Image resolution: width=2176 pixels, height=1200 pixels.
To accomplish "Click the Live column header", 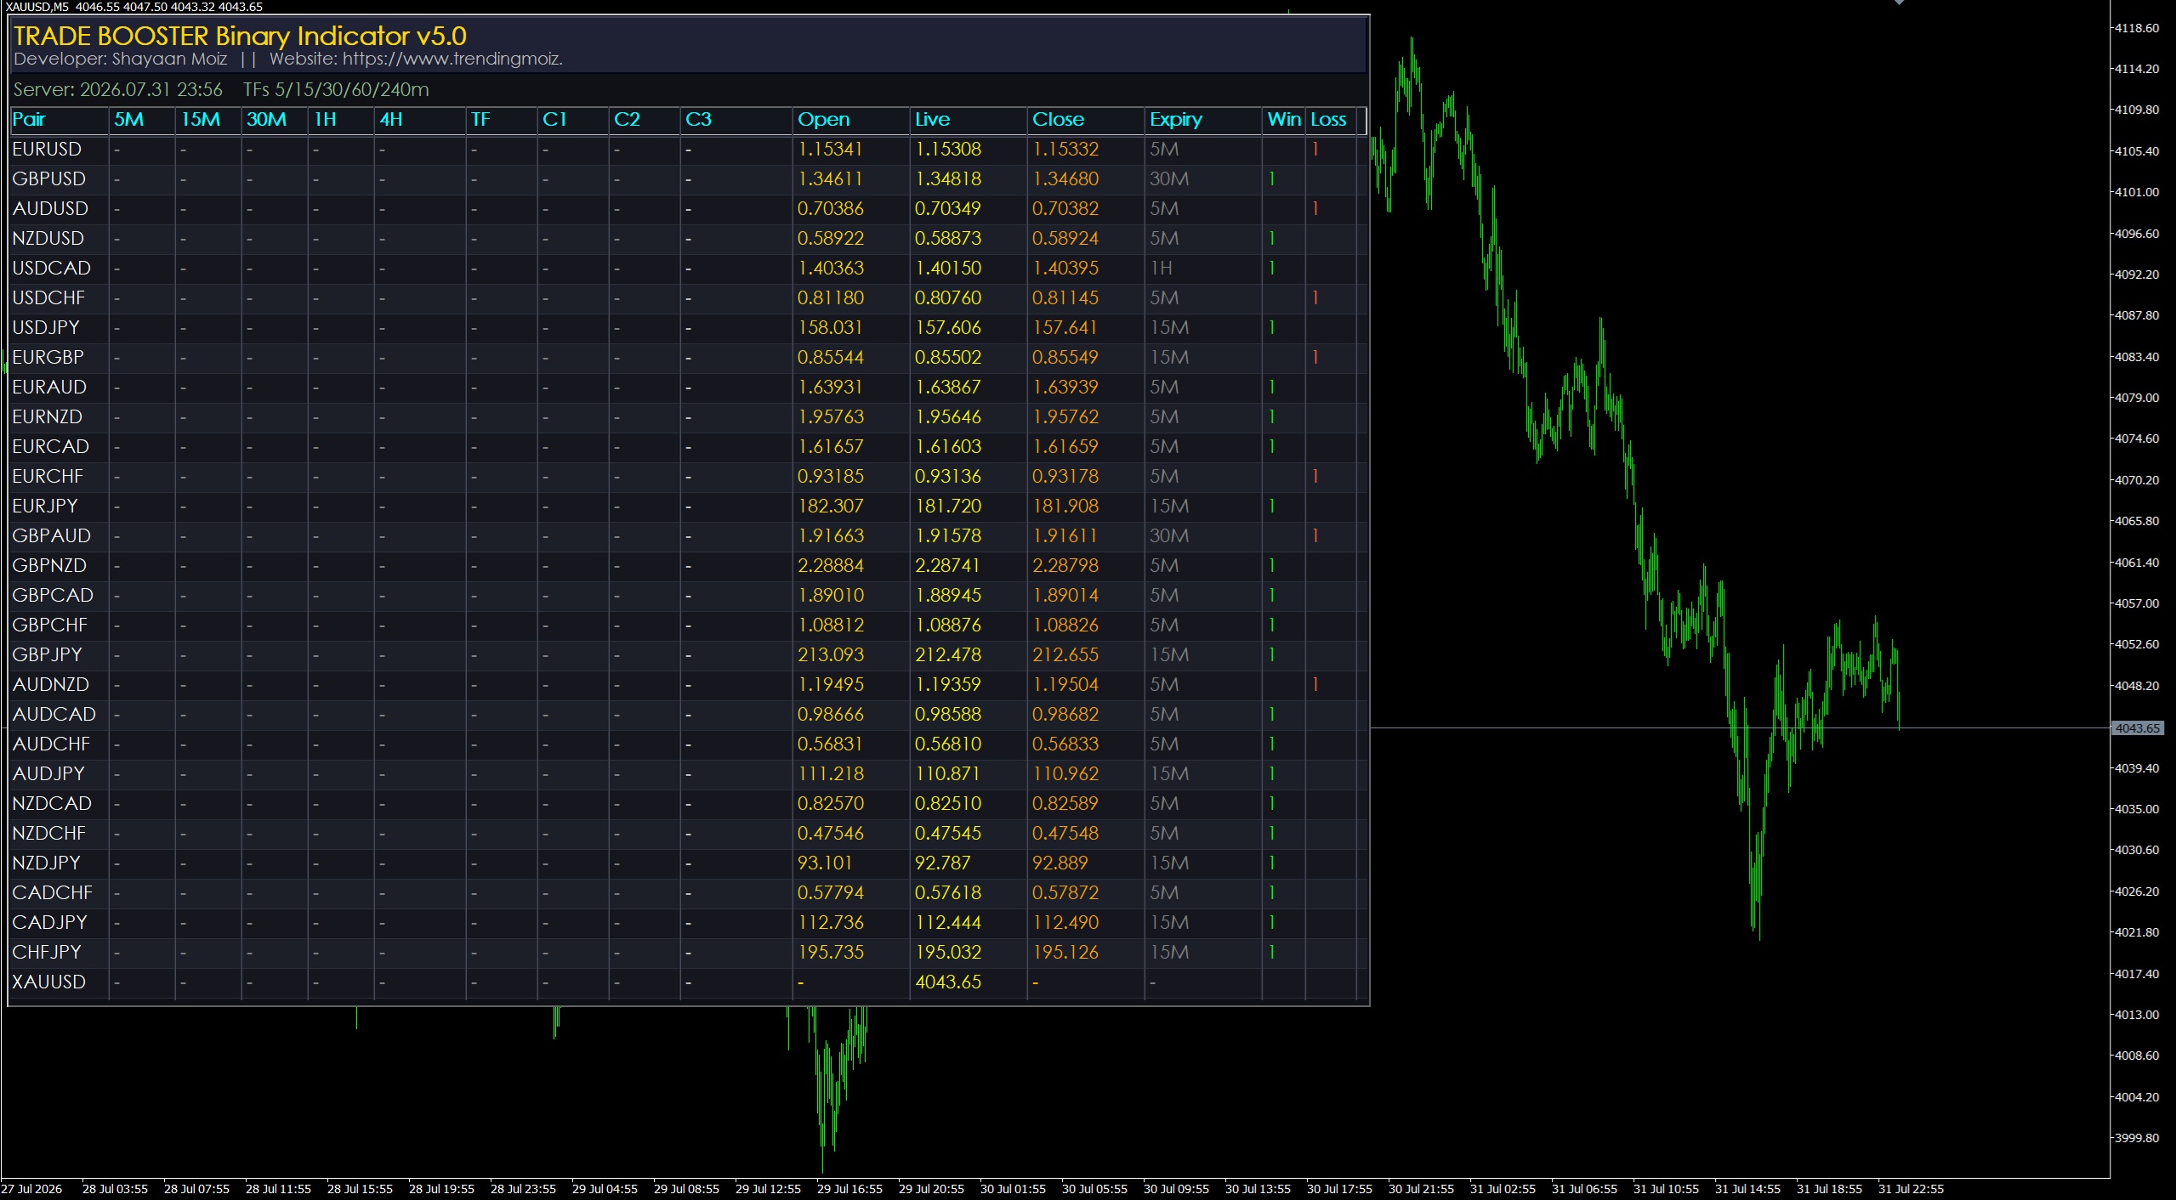I will [x=932, y=119].
